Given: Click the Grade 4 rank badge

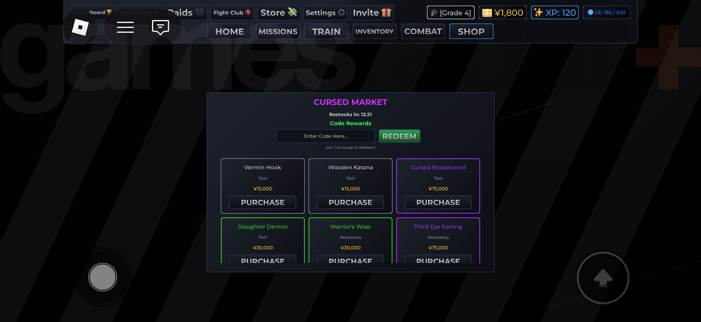Looking at the screenshot, I should click(x=451, y=13).
